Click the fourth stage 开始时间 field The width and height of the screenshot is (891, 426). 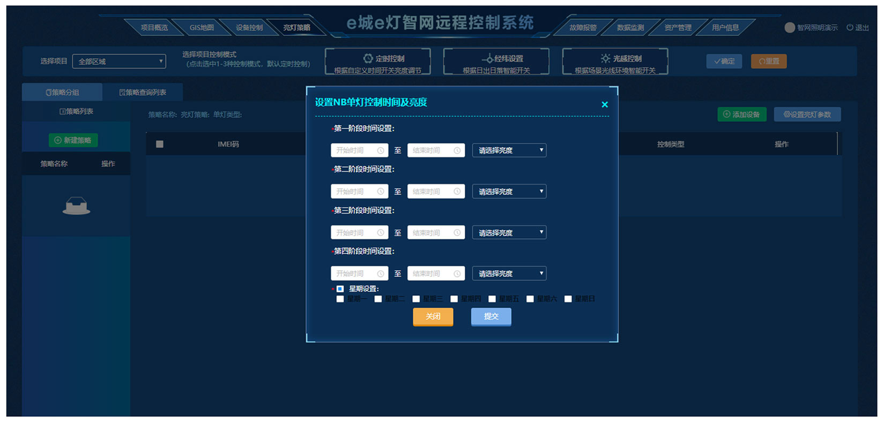[359, 273]
